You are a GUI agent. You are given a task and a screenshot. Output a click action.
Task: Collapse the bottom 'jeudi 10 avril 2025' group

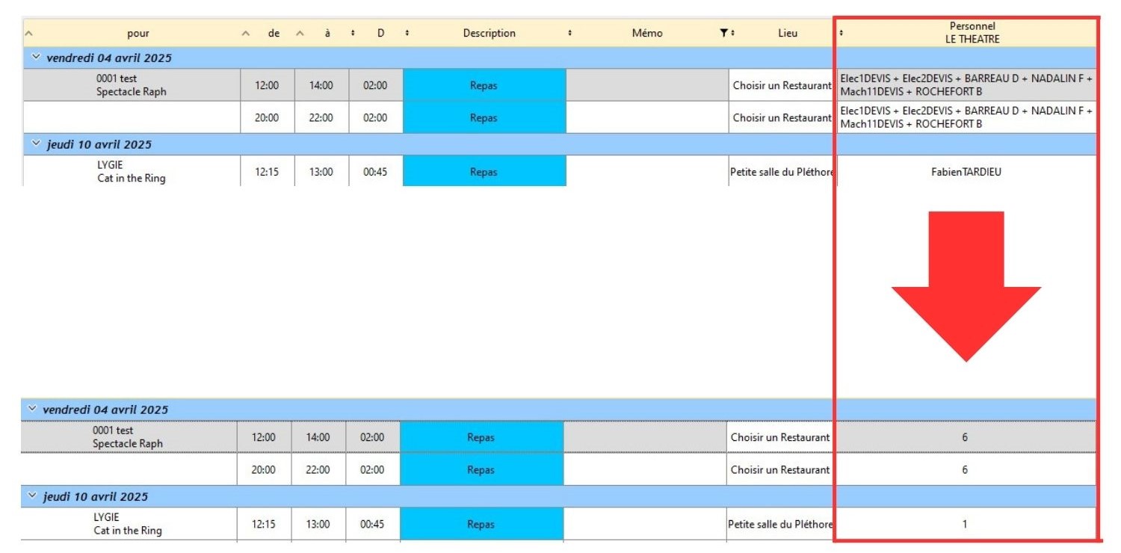click(x=32, y=496)
